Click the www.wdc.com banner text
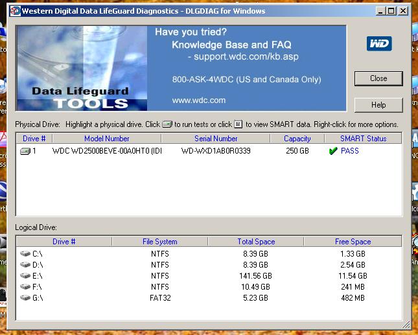 click(x=199, y=100)
